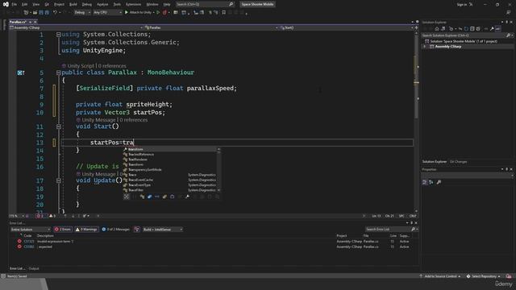Collapse the Start method at line 11
The height and width of the screenshot is (290, 516).
pyautogui.click(x=58, y=126)
